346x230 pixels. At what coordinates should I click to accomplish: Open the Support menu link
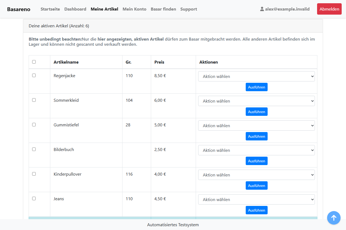click(x=189, y=9)
